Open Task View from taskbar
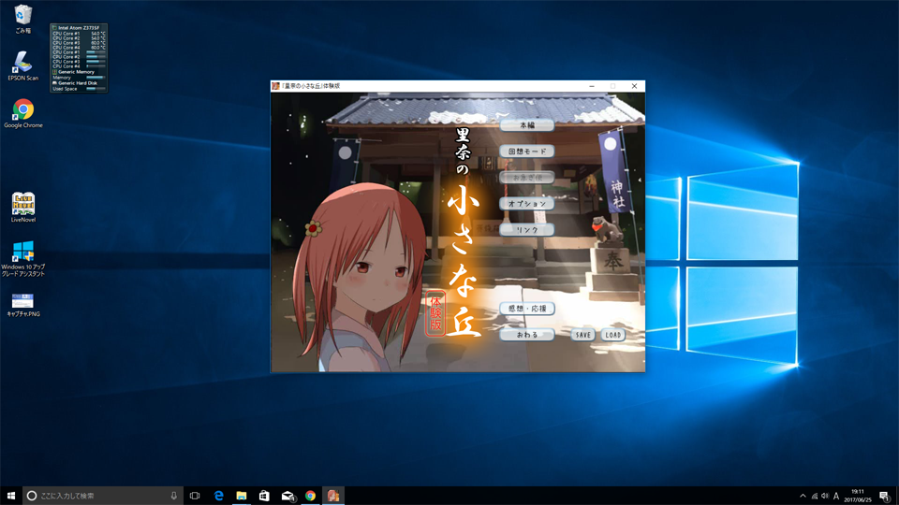The height and width of the screenshot is (505, 899). (195, 496)
